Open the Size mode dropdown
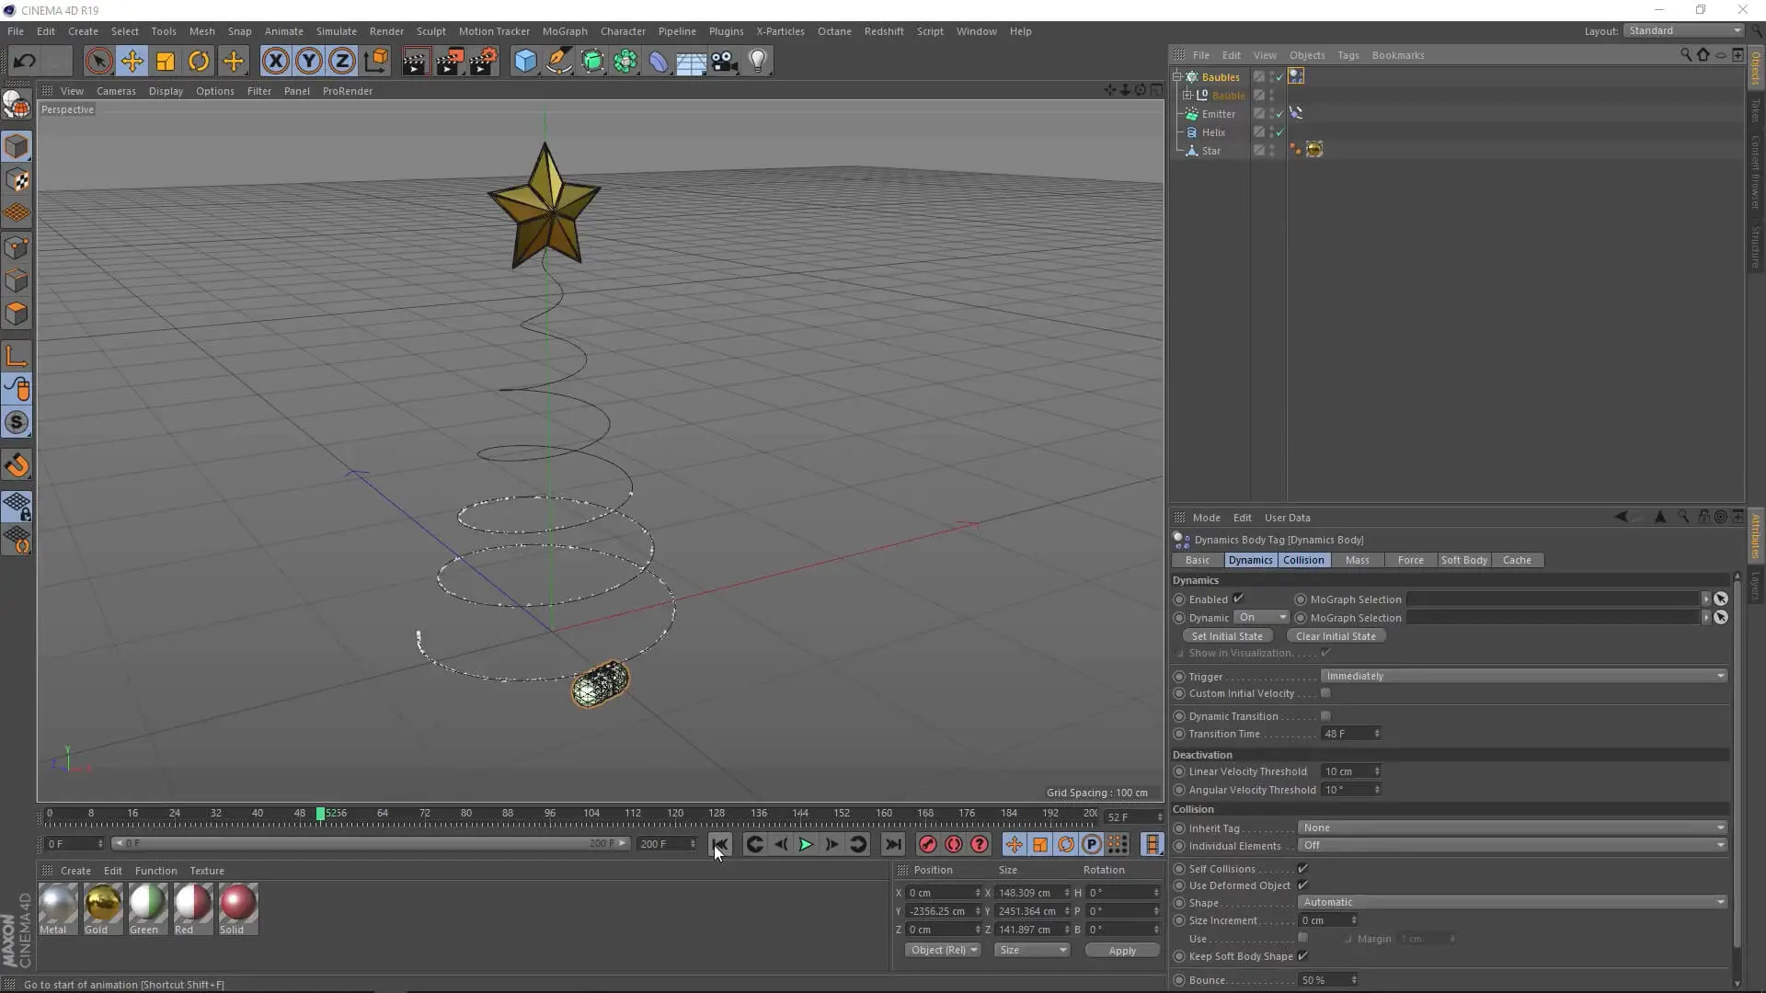This screenshot has width=1766, height=993. point(1032,950)
